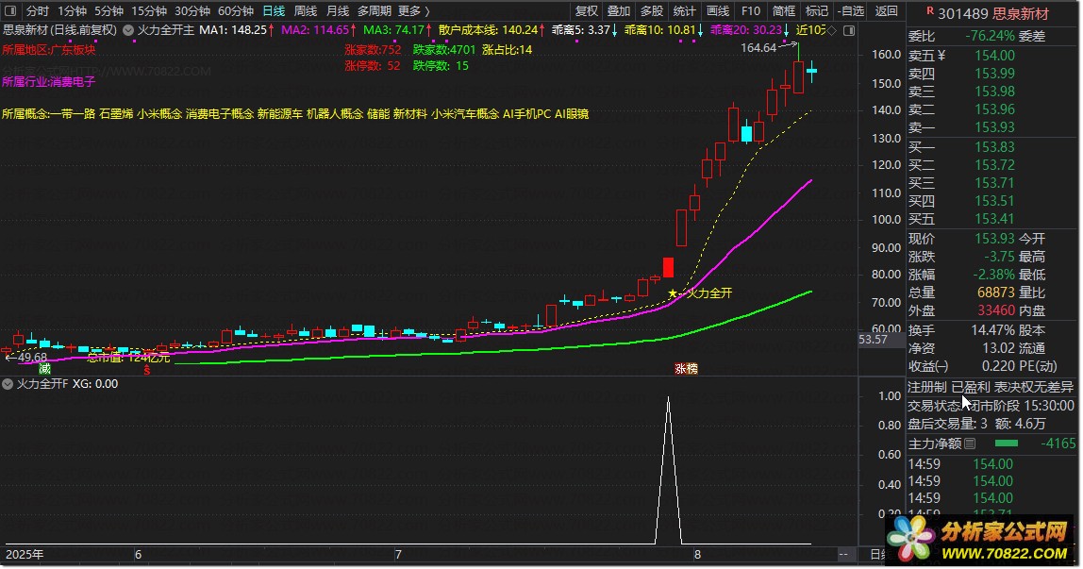
Task: Click the 现价 153.93 value
Action: (x=994, y=239)
